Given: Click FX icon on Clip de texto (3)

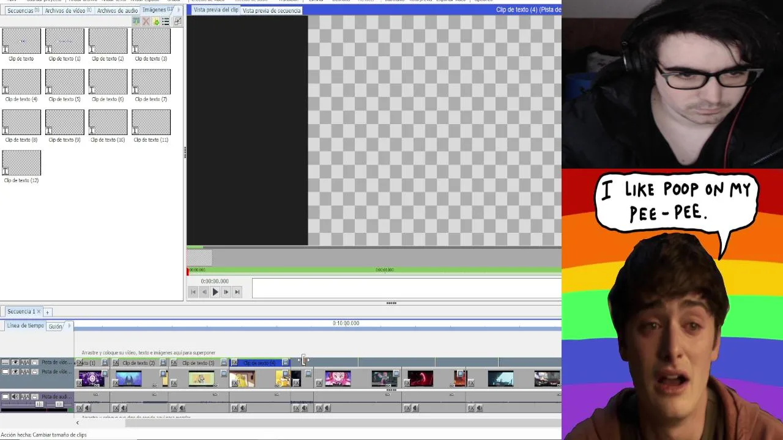Looking at the screenshot, I should tap(174, 363).
